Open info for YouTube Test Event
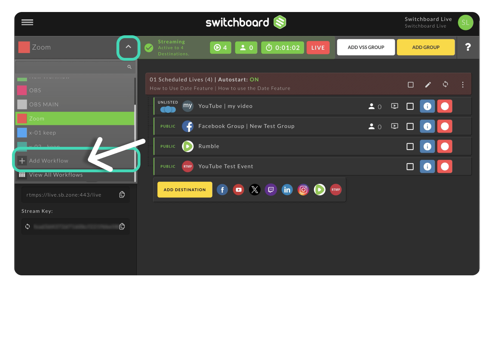This screenshot has width=494, height=353. 427,167
